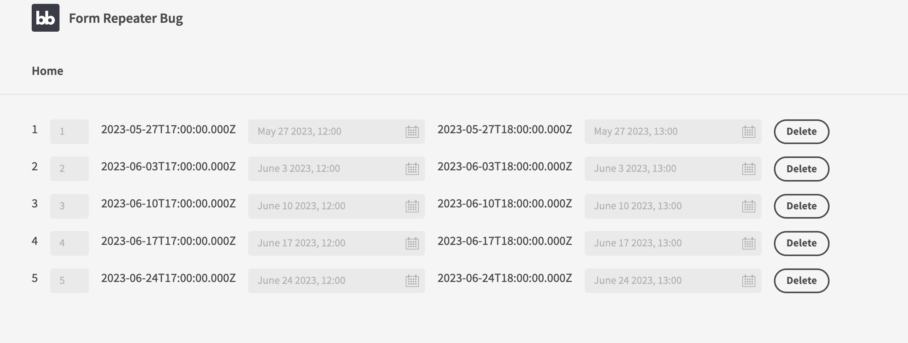The width and height of the screenshot is (908, 343).
Task: Click the bb logo in the header
Action: click(x=46, y=17)
